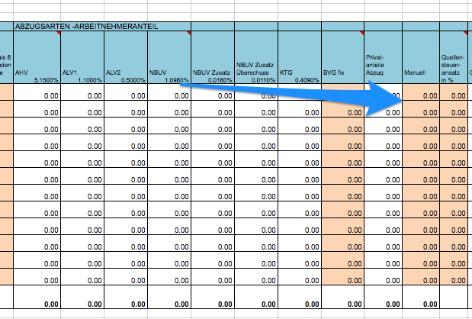Image resolution: width=472 pixels, height=319 pixels.
Task: Select the bold total cell under AHV
Action: pos(37,304)
